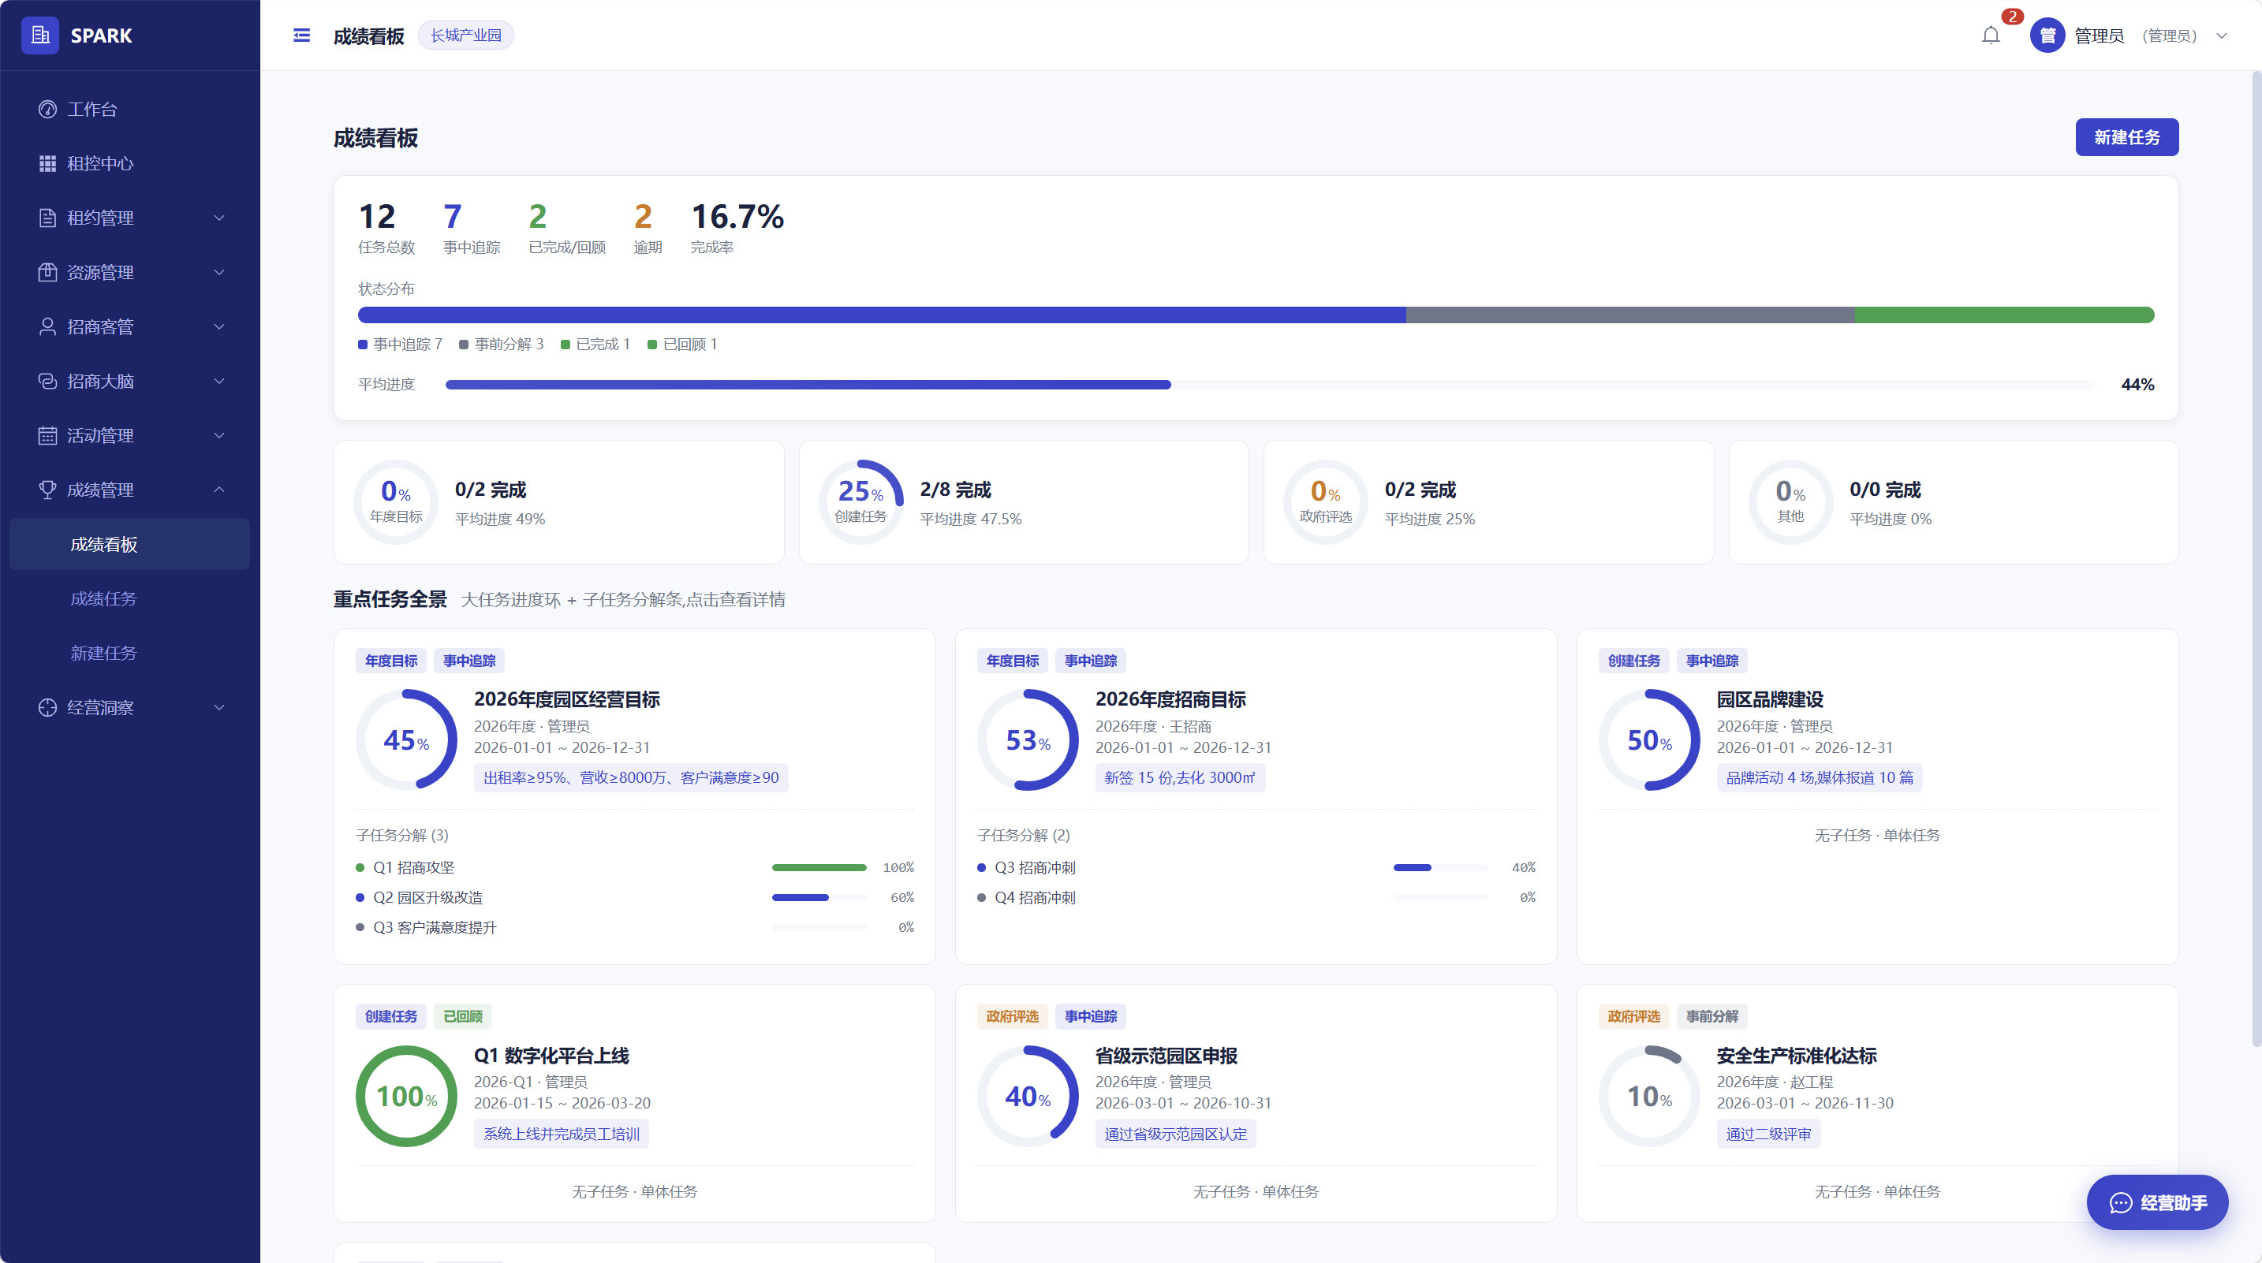Viewport: 2262px width, 1263px height.
Task: Click the SPARK logo icon
Action: pos(40,35)
